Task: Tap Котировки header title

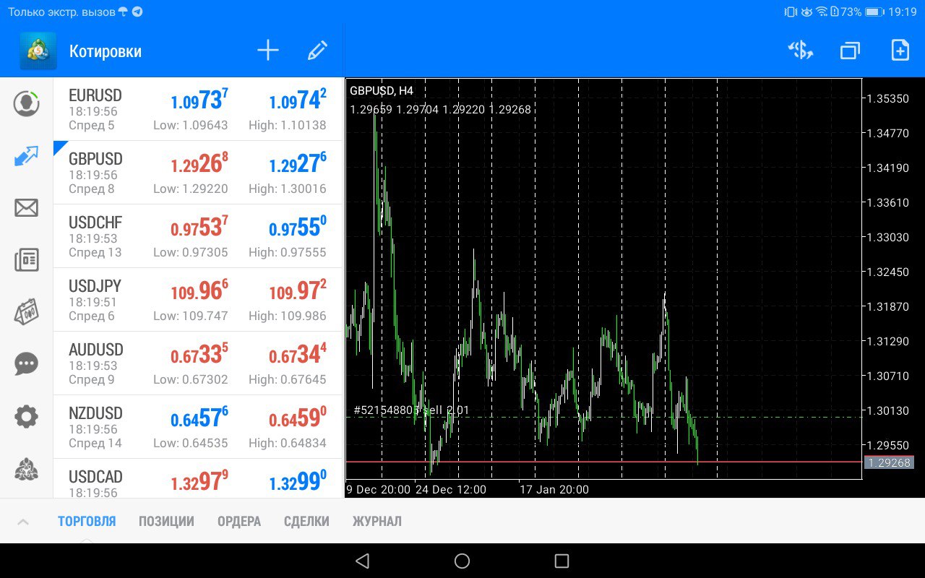Action: click(106, 51)
